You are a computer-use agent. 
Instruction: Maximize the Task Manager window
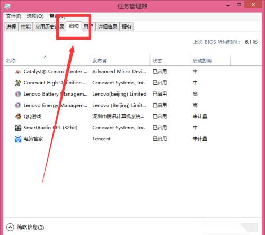239,5
